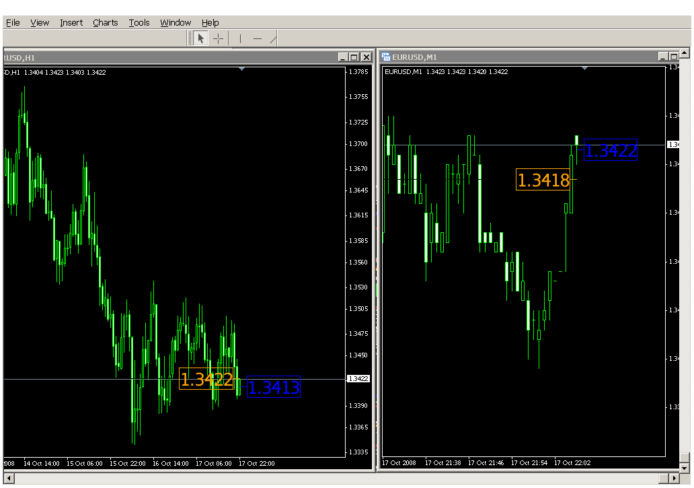Image resolution: width=694 pixels, height=488 pixels.
Task: Select the orange 1.3418 label in M1 chart
Action: (x=543, y=180)
